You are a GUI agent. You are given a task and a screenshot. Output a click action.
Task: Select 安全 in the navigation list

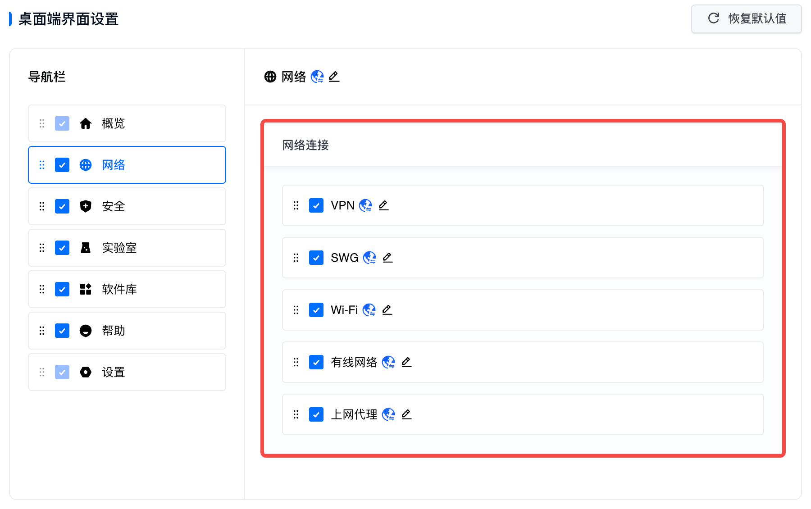tap(114, 206)
